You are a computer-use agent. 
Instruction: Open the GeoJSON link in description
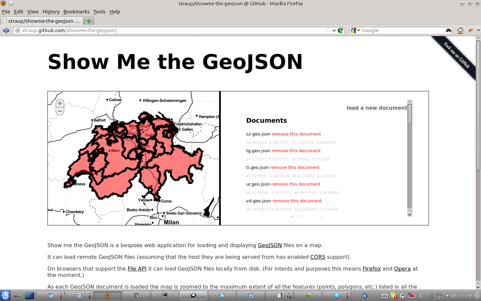coord(270,245)
